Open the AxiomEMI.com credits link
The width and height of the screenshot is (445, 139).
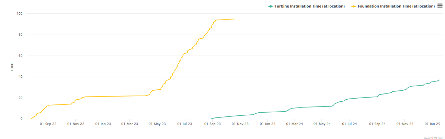point(434,137)
